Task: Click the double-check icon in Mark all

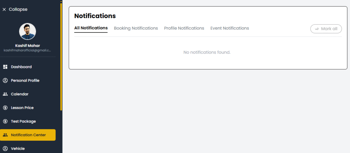Action: (x=317, y=29)
